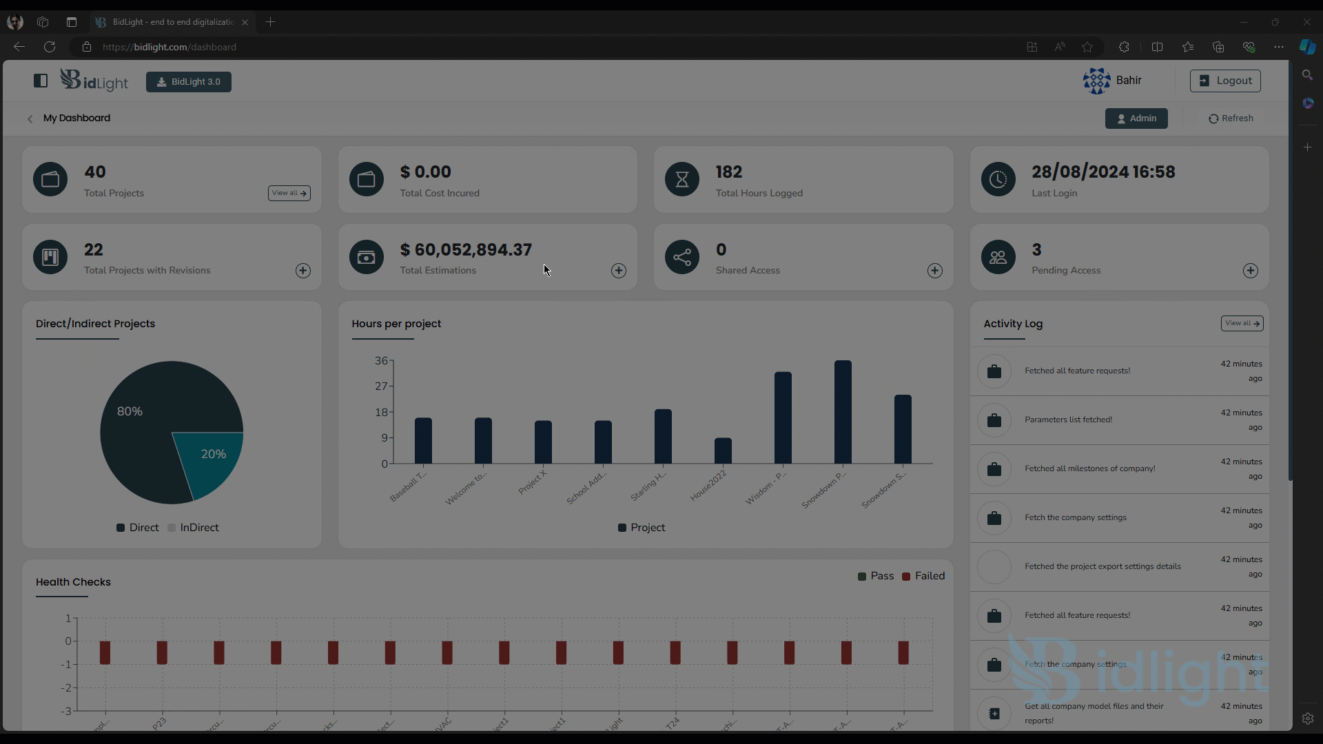Click the Total Projects briefcase icon
The height and width of the screenshot is (744, 1323).
[51, 178]
